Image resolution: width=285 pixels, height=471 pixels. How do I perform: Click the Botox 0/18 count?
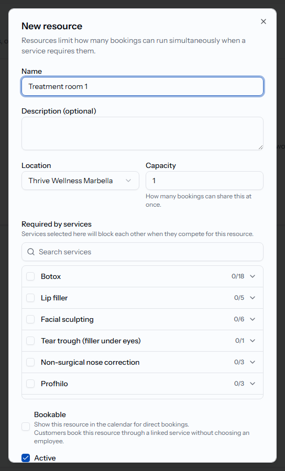(238, 276)
